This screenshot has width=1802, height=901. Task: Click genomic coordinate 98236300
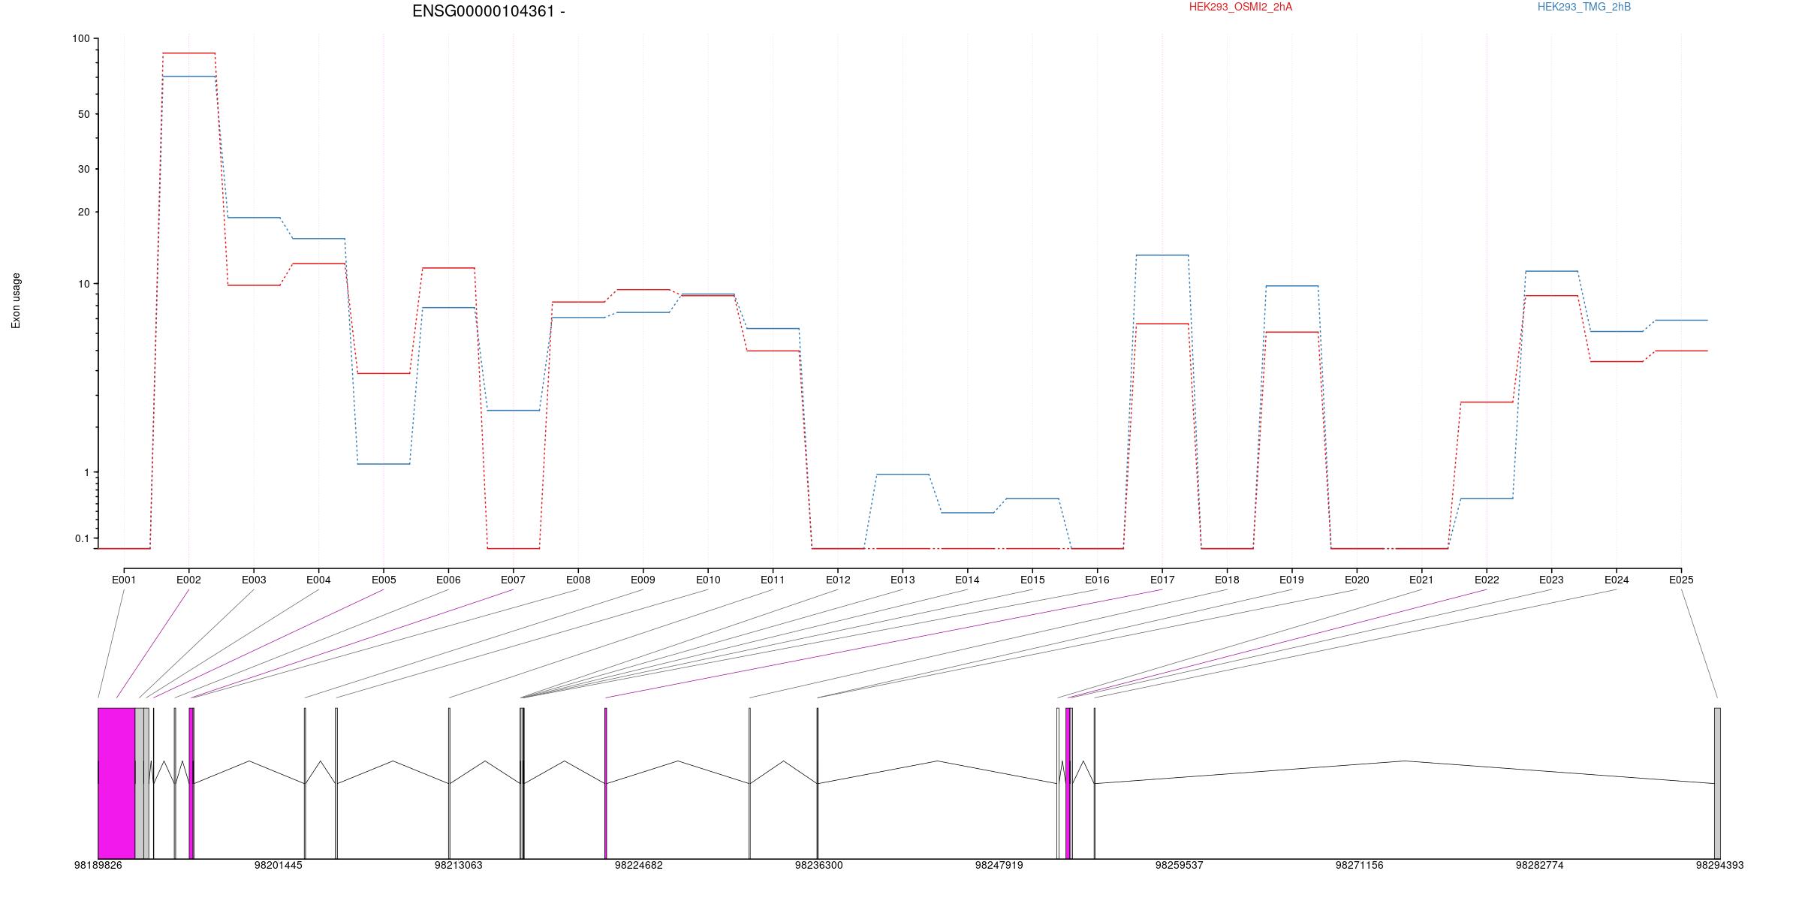819,865
